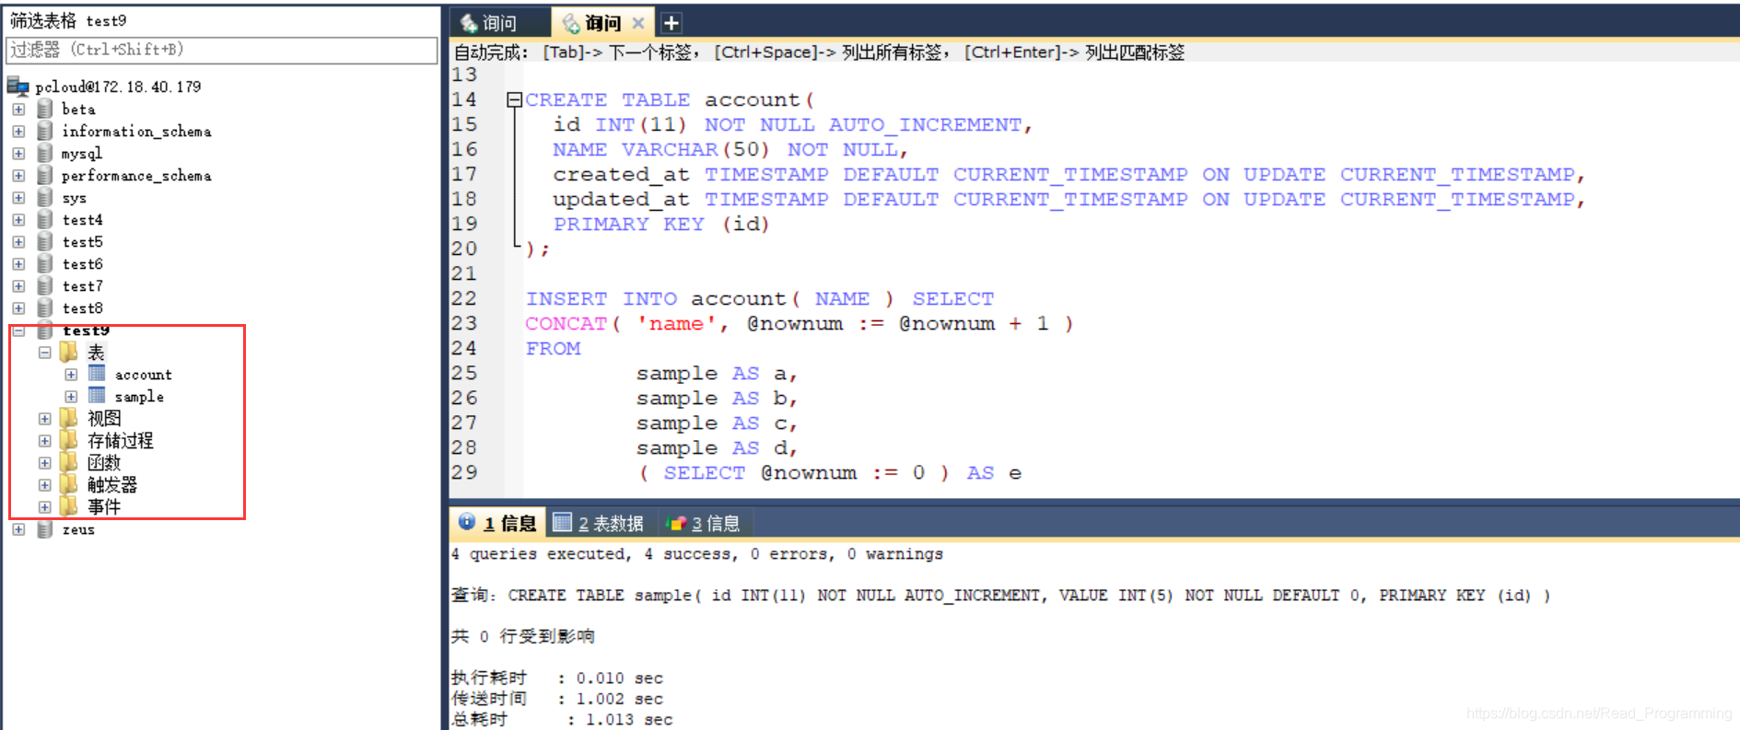Click the zeus database icon

[x=44, y=529]
